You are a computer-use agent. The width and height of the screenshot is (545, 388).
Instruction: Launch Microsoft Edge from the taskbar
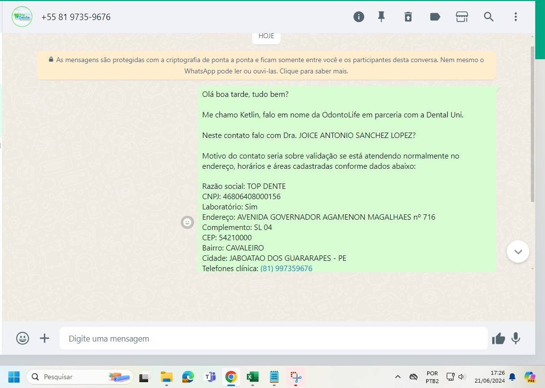point(188,377)
